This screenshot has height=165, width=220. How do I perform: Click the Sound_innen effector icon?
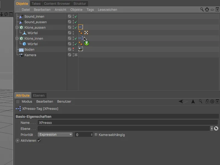[x=21, y=16]
